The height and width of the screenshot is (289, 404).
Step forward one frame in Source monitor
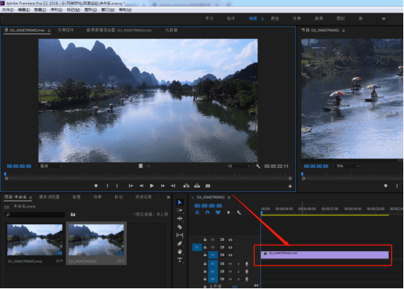[x=163, y=185]
